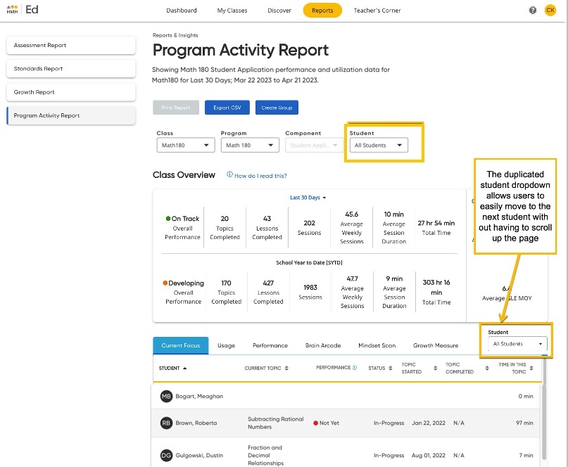Click the 97 min time value
Image resolution: width=568 pixels, height=467 pixels.
pyautogui.click(x=524, y=423)
